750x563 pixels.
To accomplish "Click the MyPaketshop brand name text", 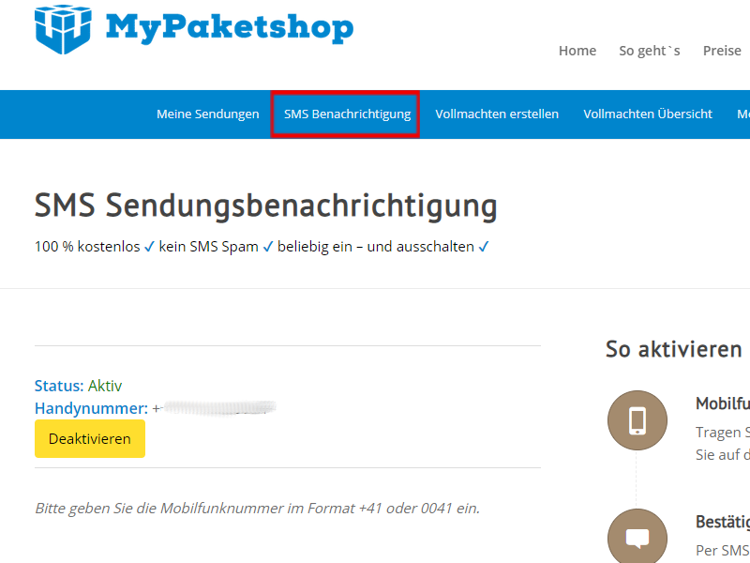I will (230, 28).
